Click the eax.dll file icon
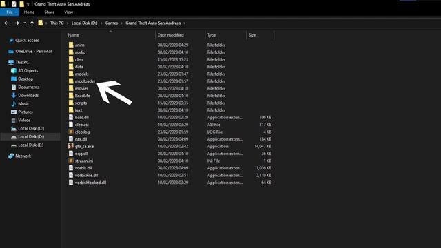This screenshot has width=441, height=248. pyautogui.click(x=71, y=139)
